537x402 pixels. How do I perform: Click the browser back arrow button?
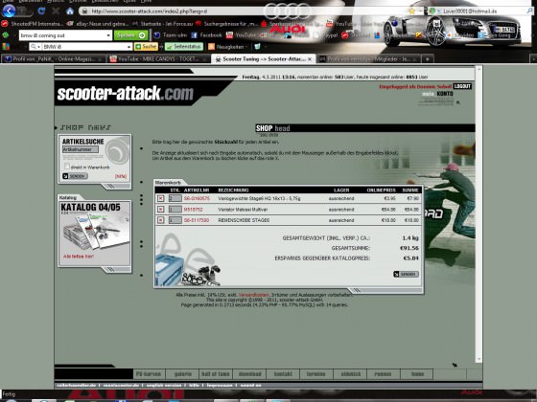click(9, 11)
